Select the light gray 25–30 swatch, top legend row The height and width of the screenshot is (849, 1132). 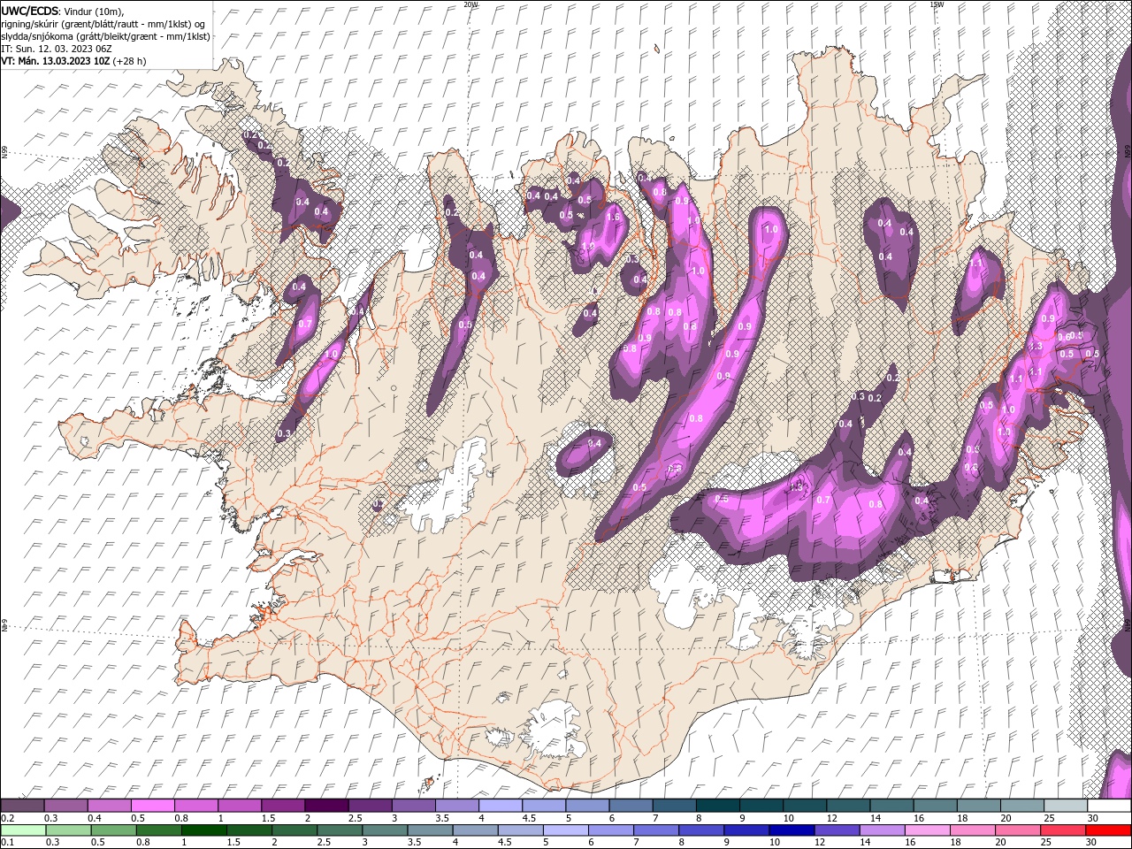coord(1067,806)
